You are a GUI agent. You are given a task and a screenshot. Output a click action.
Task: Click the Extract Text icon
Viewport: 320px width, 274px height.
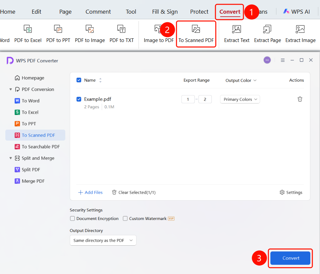(236, 29)
